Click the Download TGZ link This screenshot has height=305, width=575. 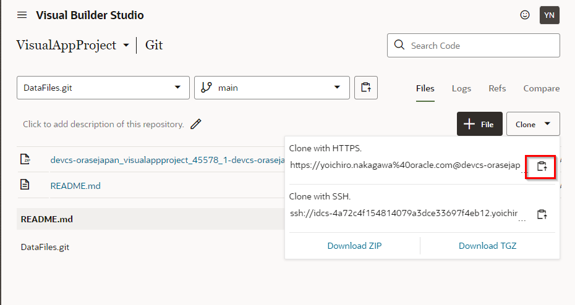(x=487, y=246)
